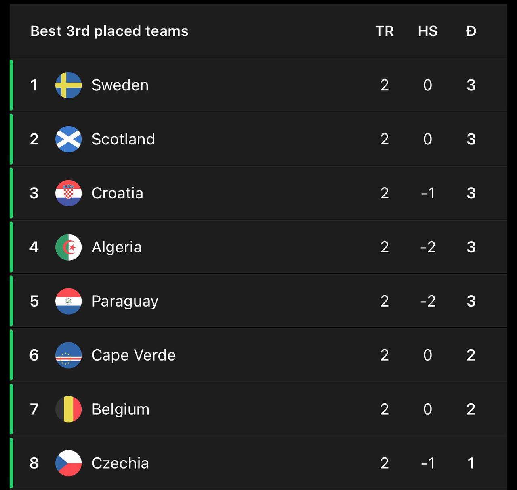Click rank number 7 beside Belgium

(x=34, y=409)
